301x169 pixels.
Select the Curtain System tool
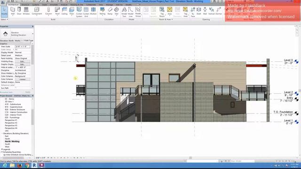click(x=79, y=12)
